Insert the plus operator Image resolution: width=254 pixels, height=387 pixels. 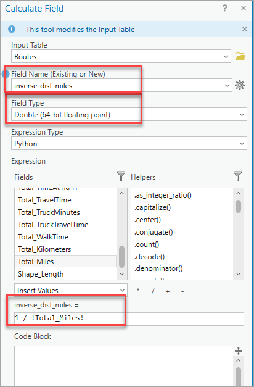(168, 291)
